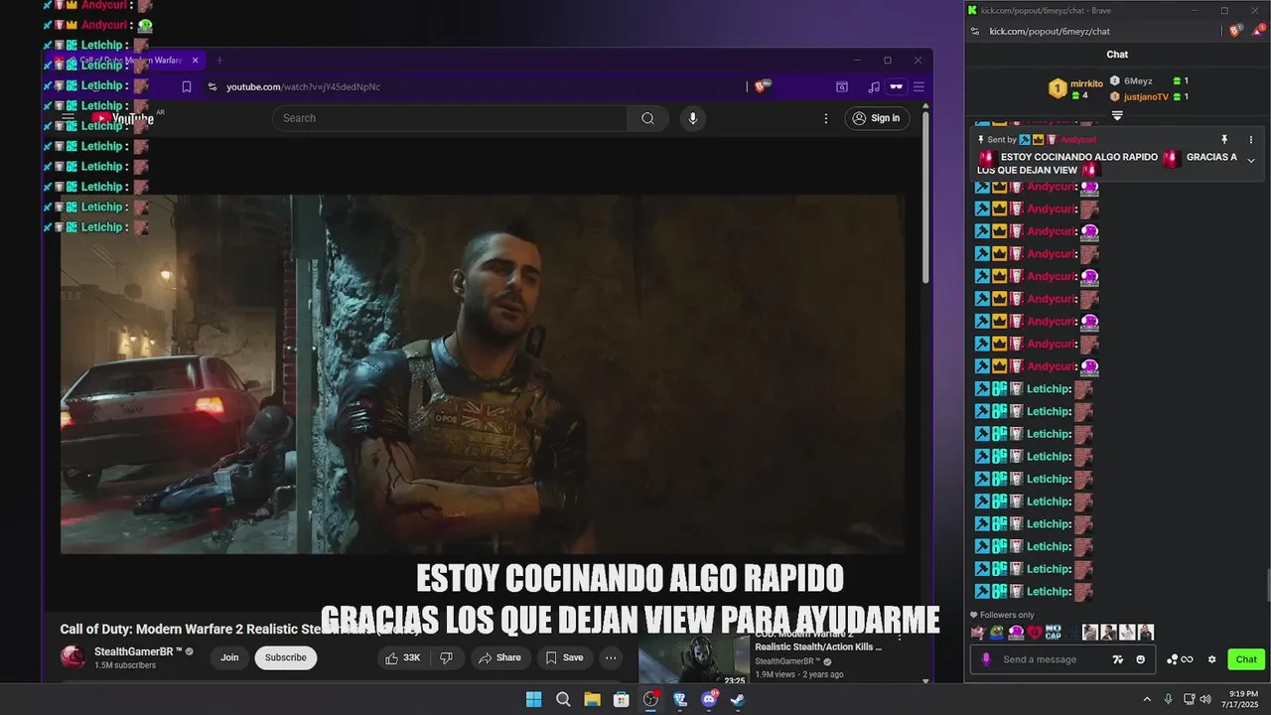The width and height of the screenshot is (1271, 715).
Task: Click the youtube.com address bar
Action: pos(477,86)
